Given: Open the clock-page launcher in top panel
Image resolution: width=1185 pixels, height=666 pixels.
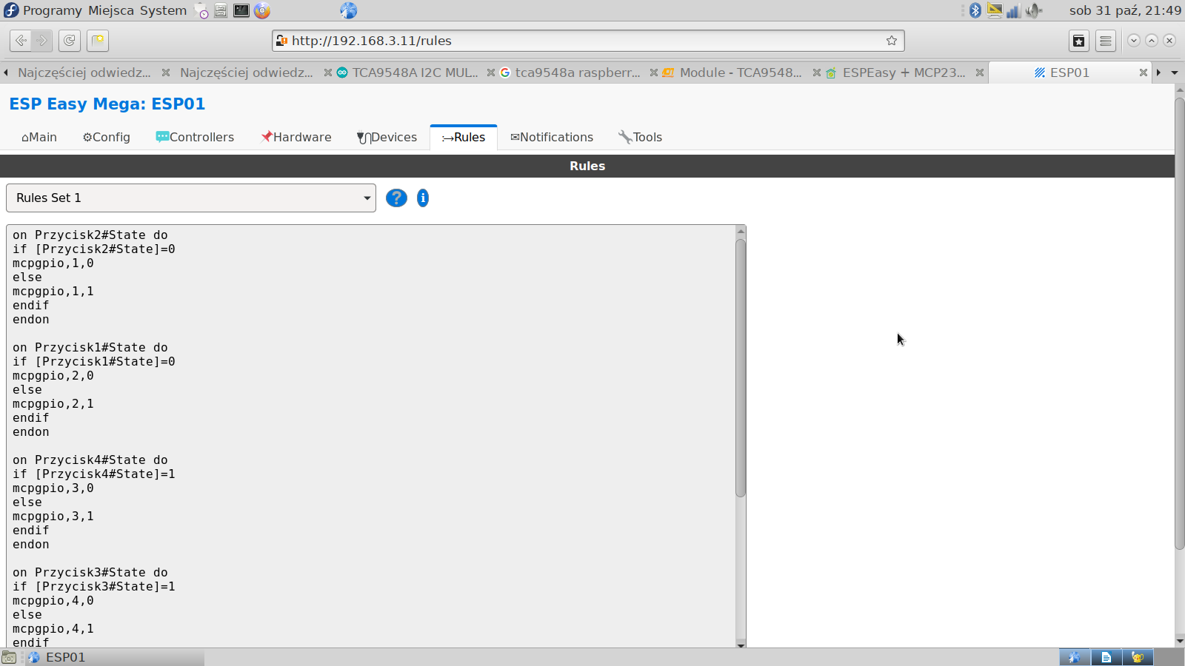Looking at the screenshot, I should pos(201,10).
